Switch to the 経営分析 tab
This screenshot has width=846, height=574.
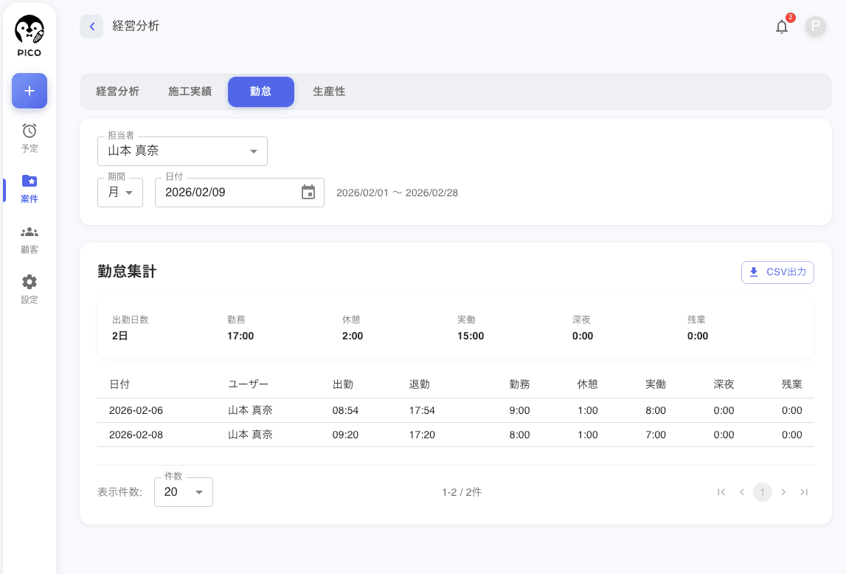(117, 92)
